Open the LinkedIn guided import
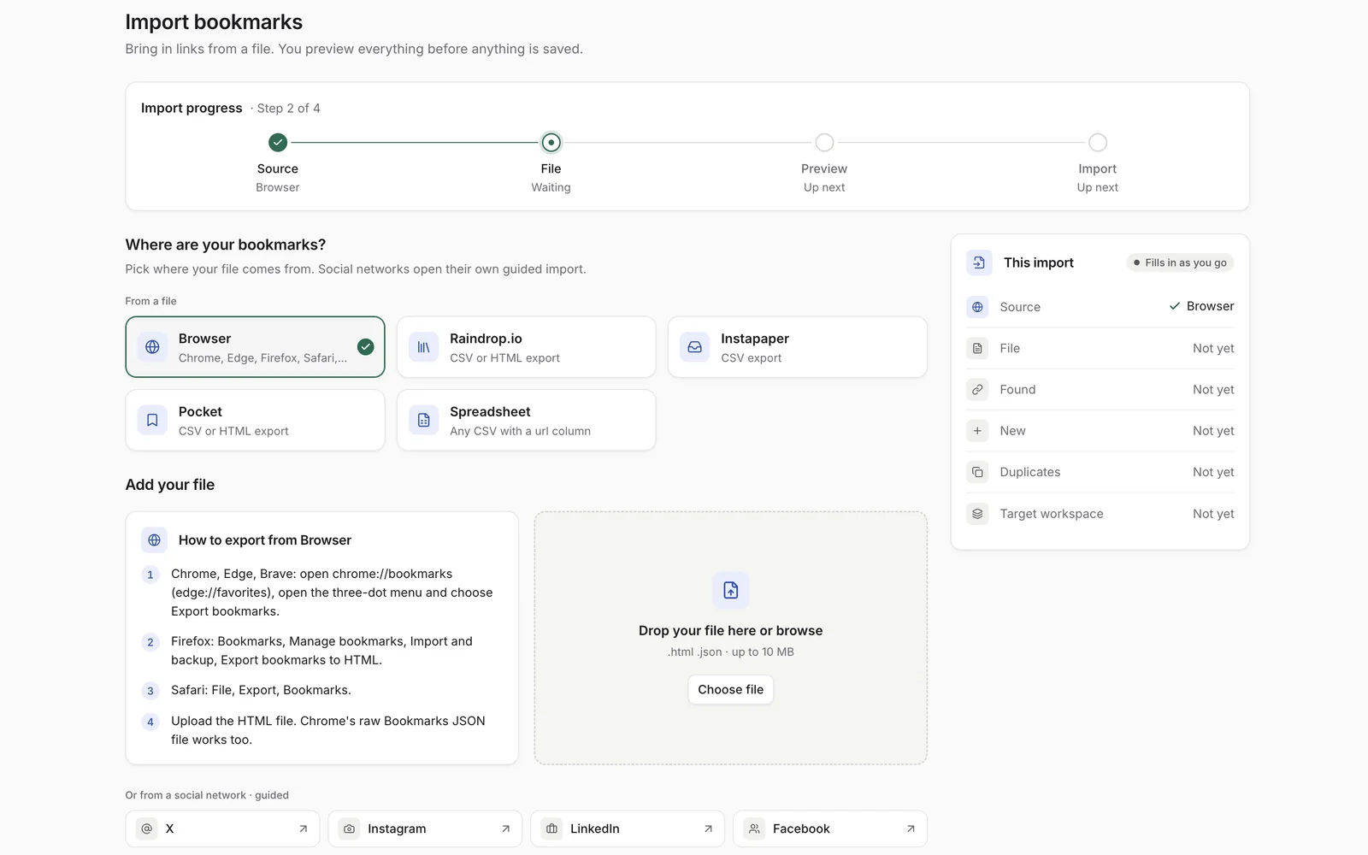 628,828
